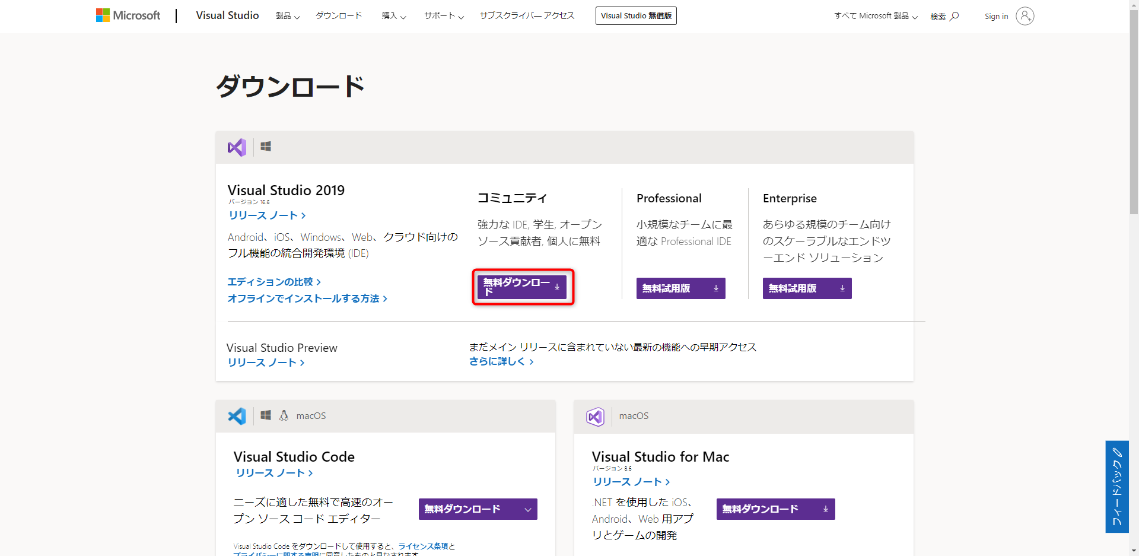Click the Professional edition heading
This screenshot has height=556, width=1139.
coord(669,198)
